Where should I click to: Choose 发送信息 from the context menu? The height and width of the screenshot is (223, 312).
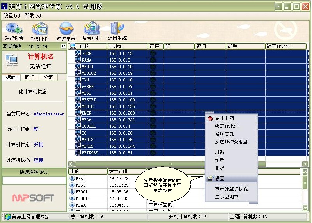pyautogui.click(x=232, y=134)
